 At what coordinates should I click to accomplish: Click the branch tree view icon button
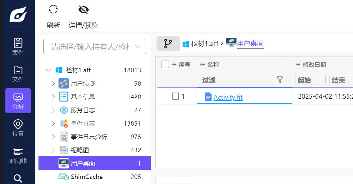(168, 44)
